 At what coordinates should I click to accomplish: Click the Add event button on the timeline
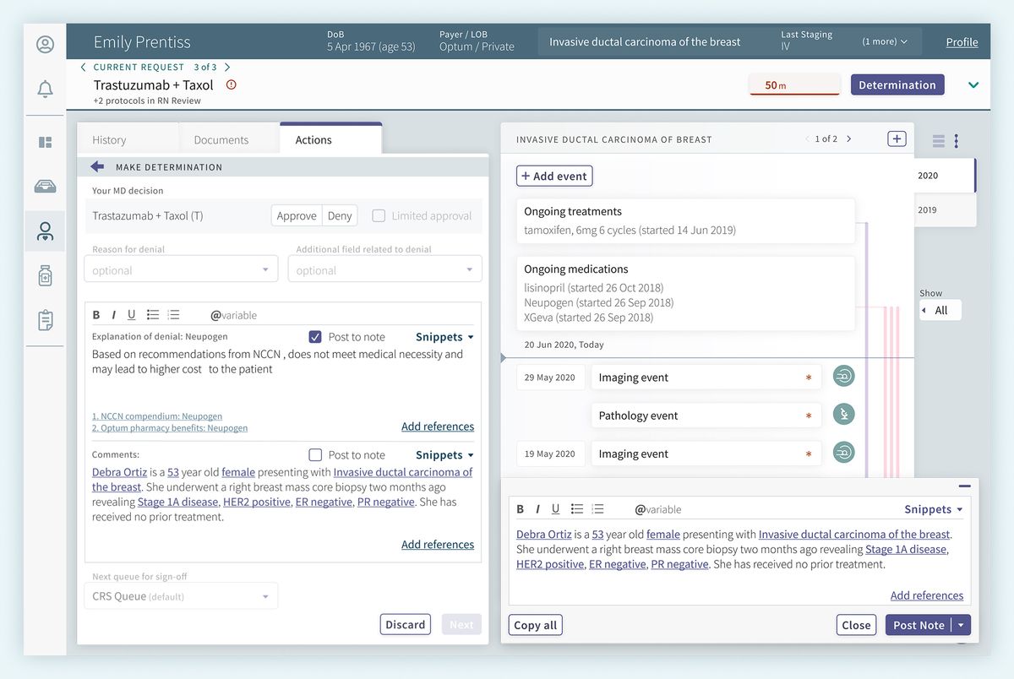(553, 176)
